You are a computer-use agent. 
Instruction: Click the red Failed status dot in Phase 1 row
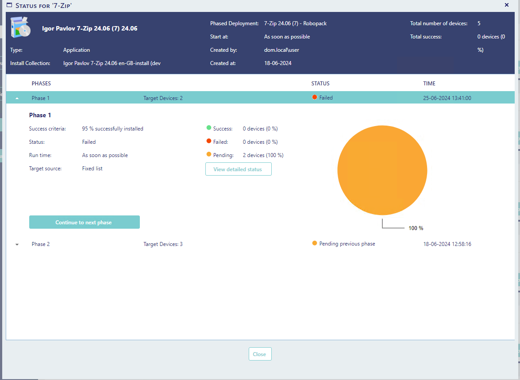click(x=314, y=97)
